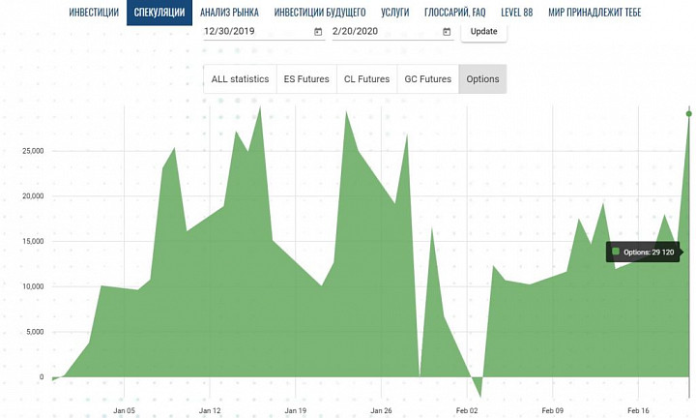Viewport: 696px width, 418px height.
Task: Open the СПЕКУЛЯЦИИ menu item
Action: (159, 13)
